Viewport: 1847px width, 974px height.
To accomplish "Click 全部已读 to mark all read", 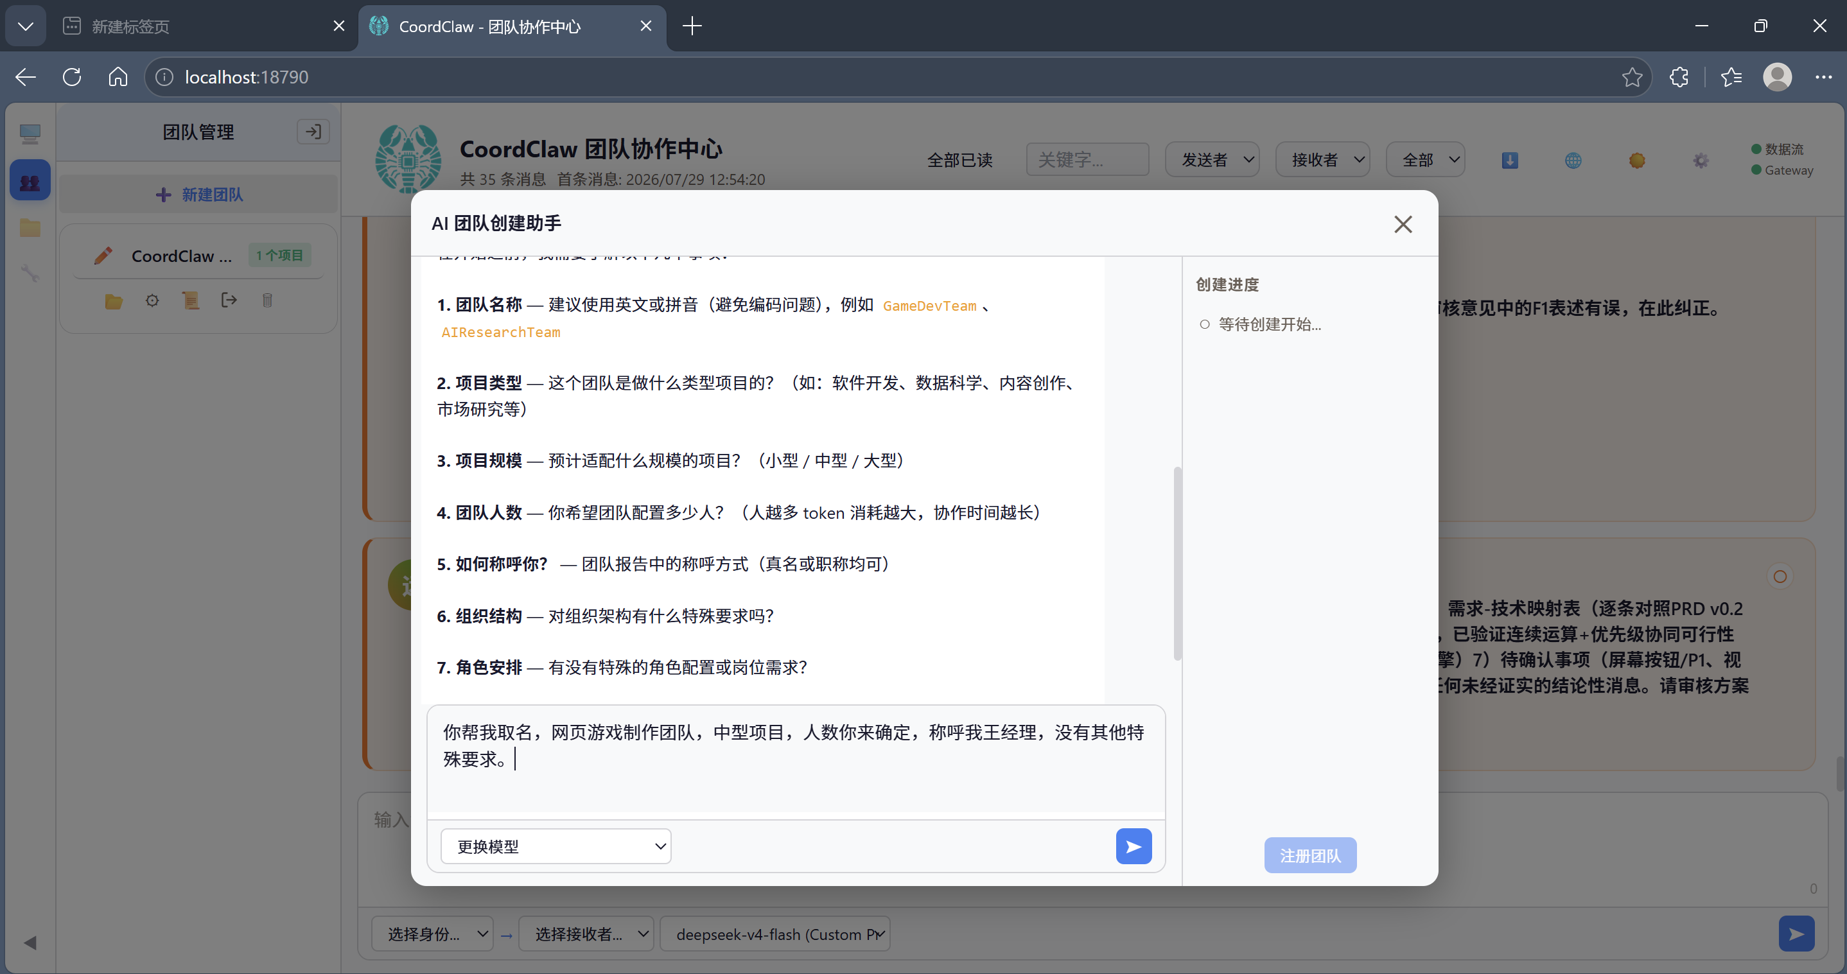I will 959,160.
